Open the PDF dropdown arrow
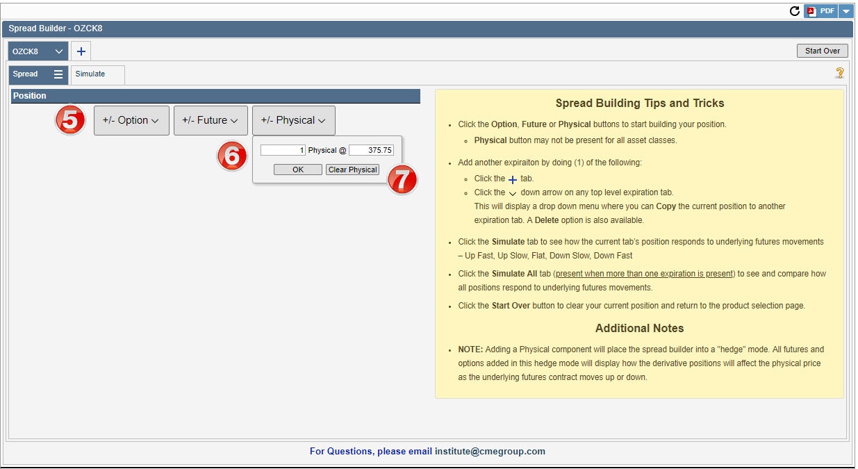Viewport: 858px width, 469px height. pyautogui.click(x=845, y=11)
